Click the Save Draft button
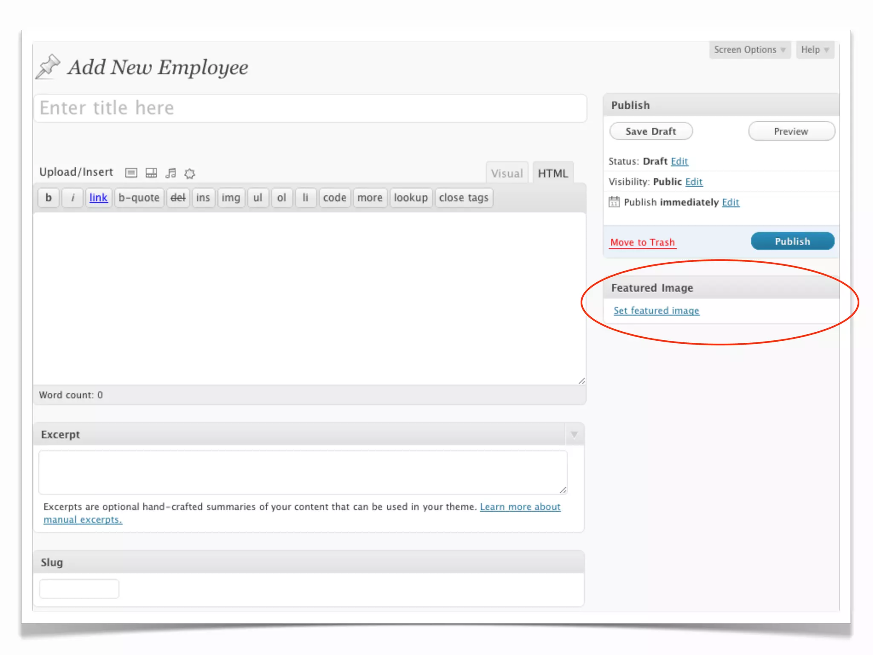Screen dimensions: 873x655 [x=650, y=131]
